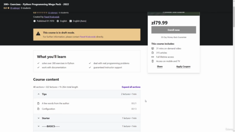Image resolution: width=235 pixels, height=132 pixels.
Task: Open the Share option in the price card
Action: pyautogui.click(x=160, y=66)
